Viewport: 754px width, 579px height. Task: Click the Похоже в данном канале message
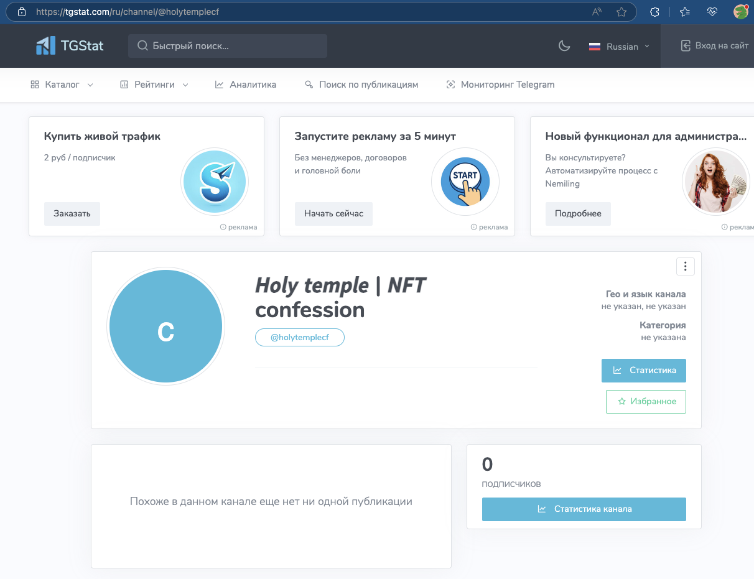(x=271, y=501)
